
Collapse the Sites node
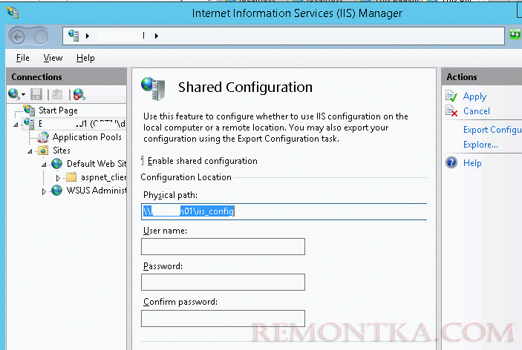30,151
